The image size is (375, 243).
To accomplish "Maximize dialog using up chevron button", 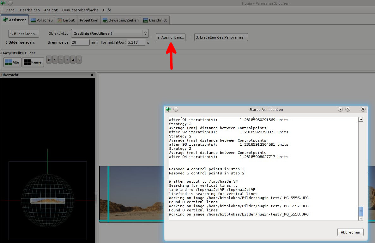I will coord(348,109).
